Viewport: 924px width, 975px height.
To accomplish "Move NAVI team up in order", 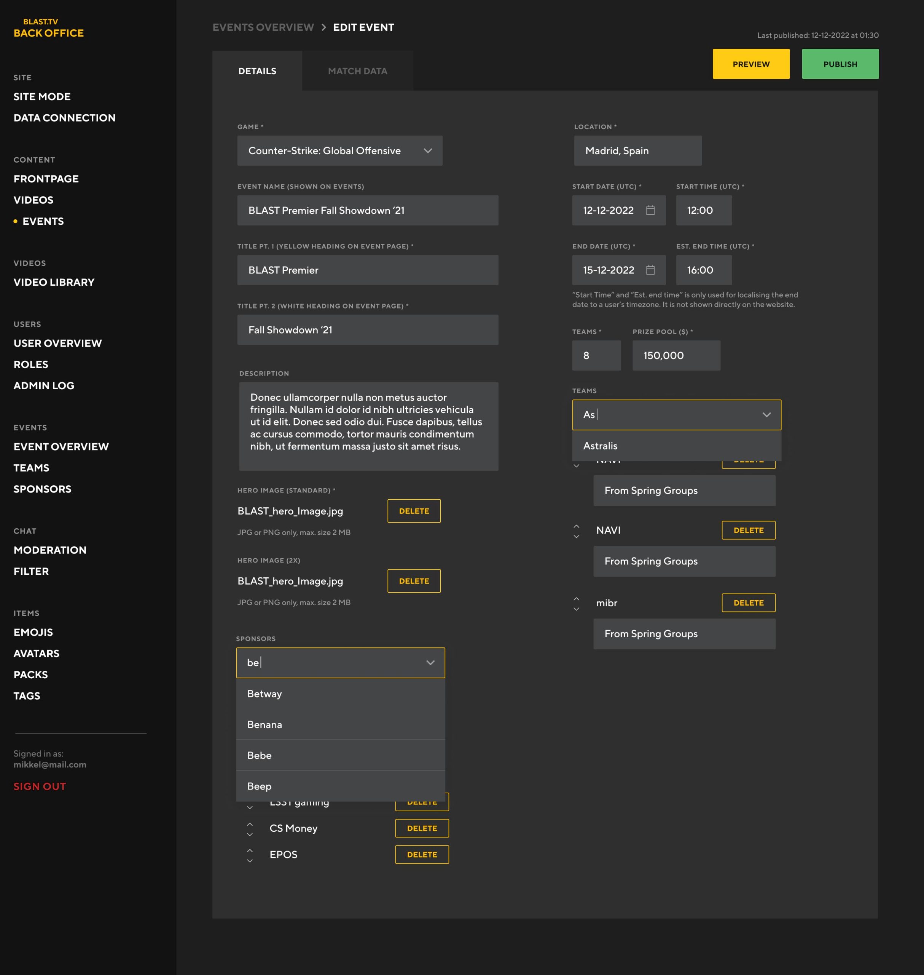I will click(576, 526).
